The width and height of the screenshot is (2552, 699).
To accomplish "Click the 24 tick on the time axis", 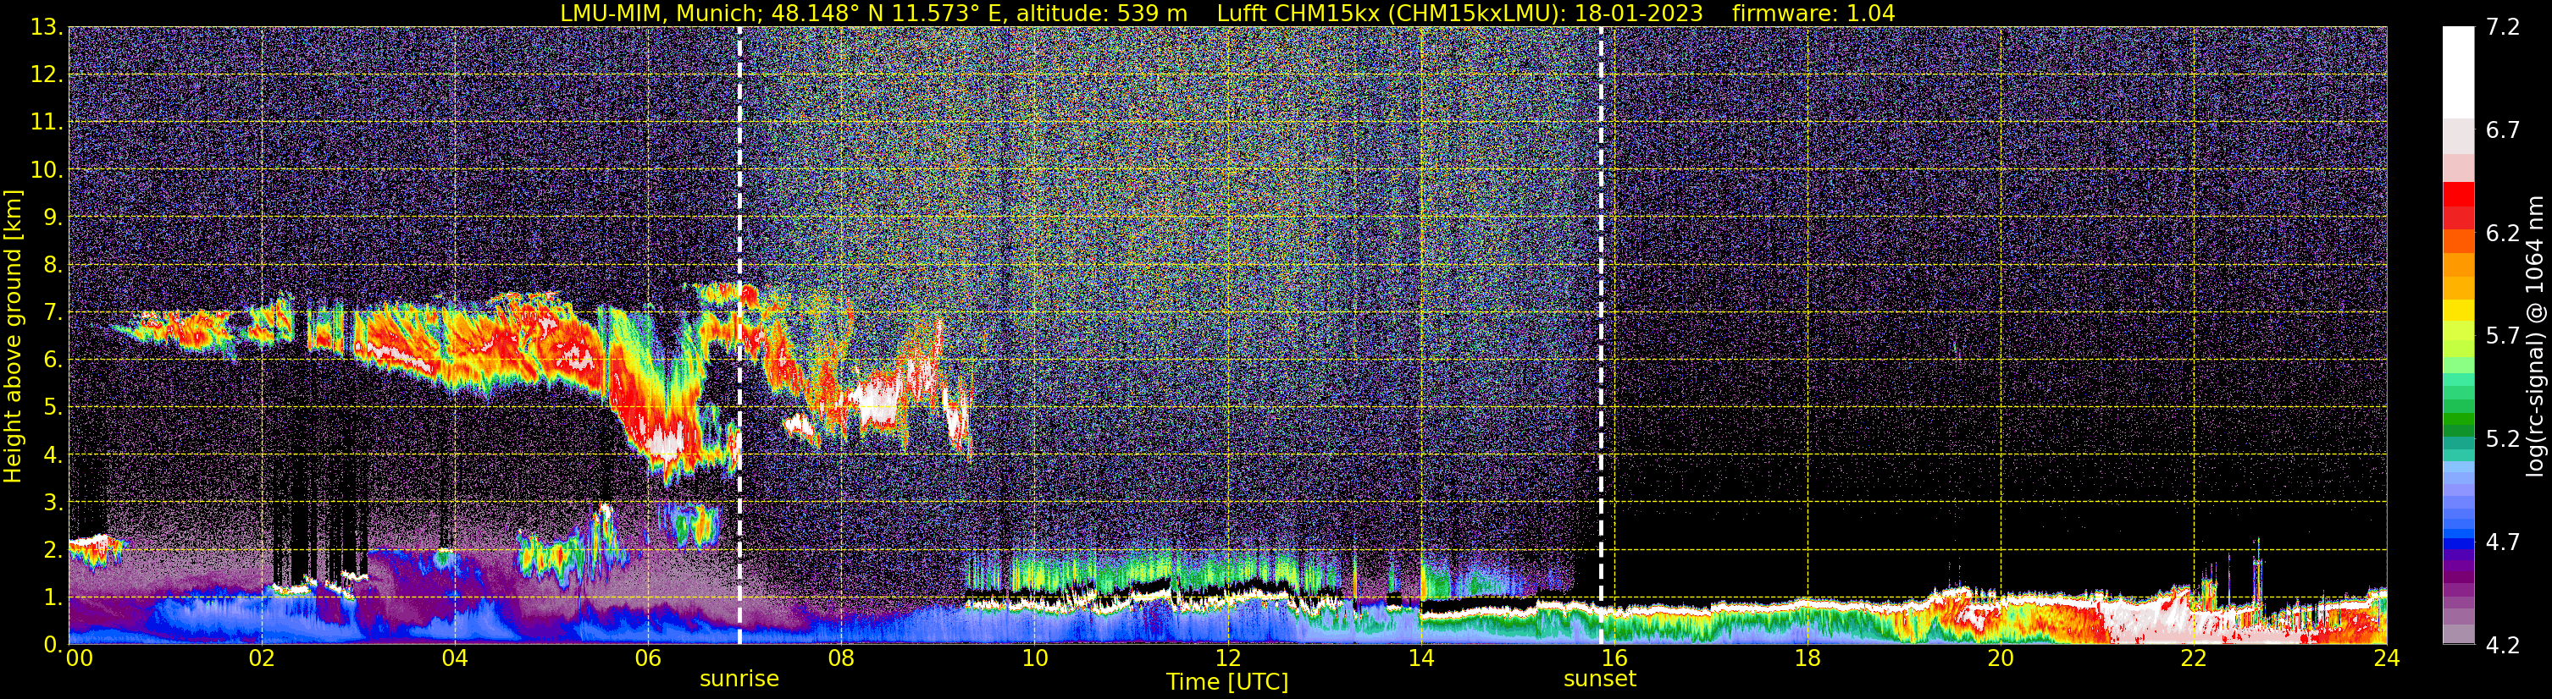I will (x=2387, y=659).
